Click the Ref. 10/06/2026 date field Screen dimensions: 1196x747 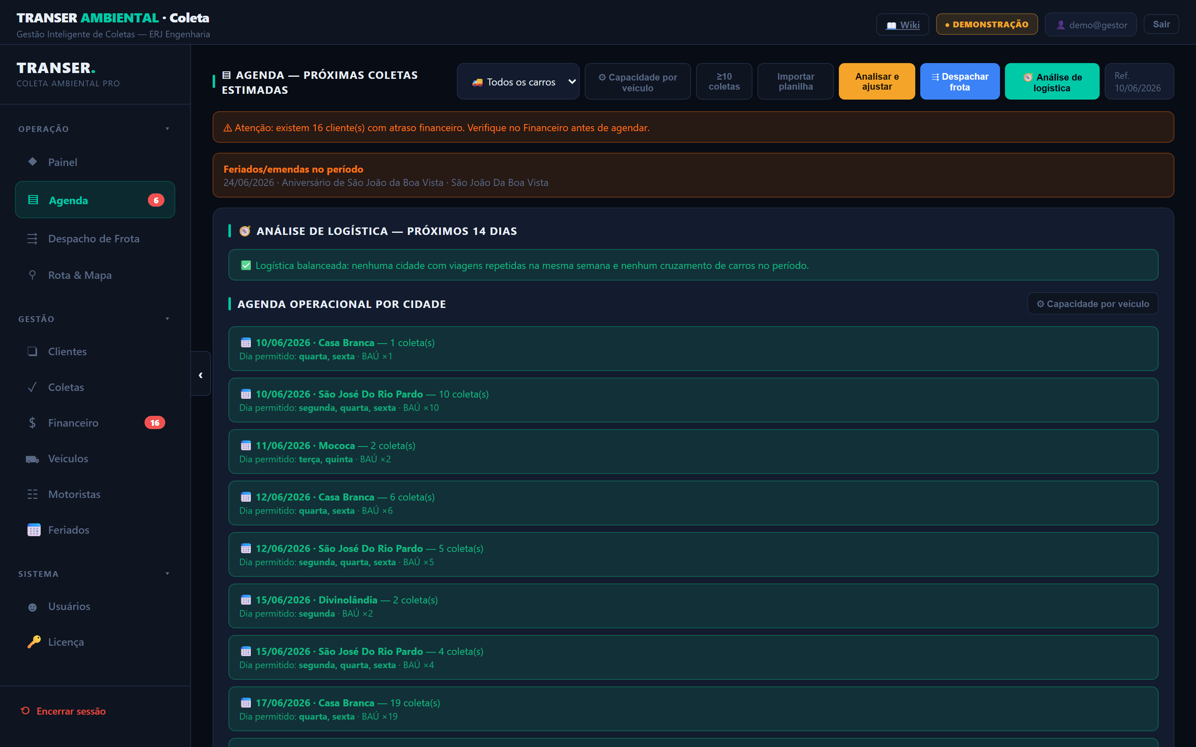click(x=1139, y=81)
